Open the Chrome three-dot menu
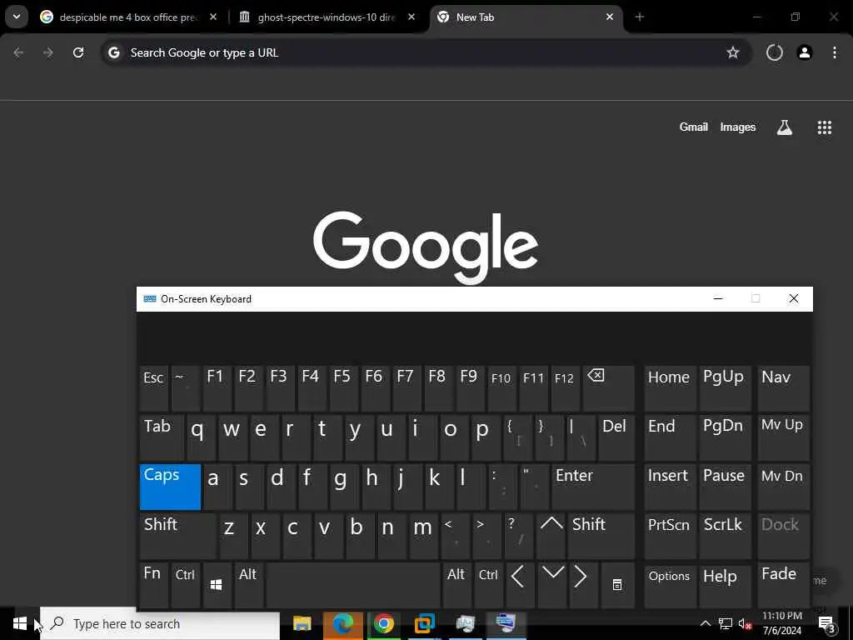 (835, 52)
